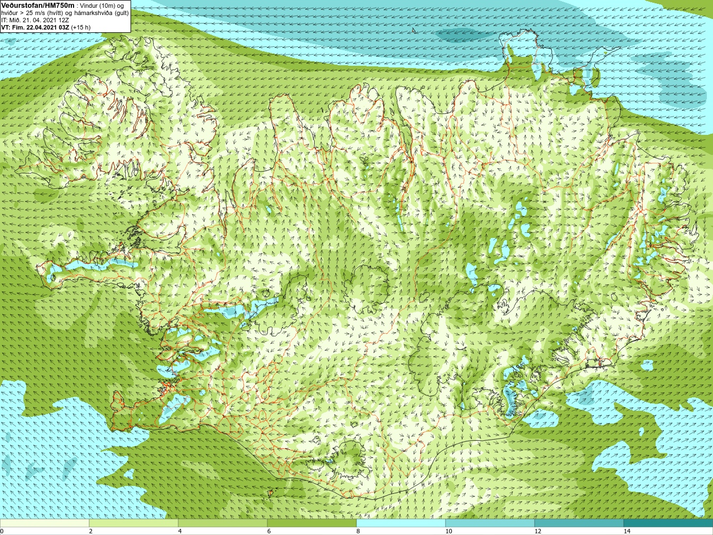Click the scale label '10'

tap(448, 531)
